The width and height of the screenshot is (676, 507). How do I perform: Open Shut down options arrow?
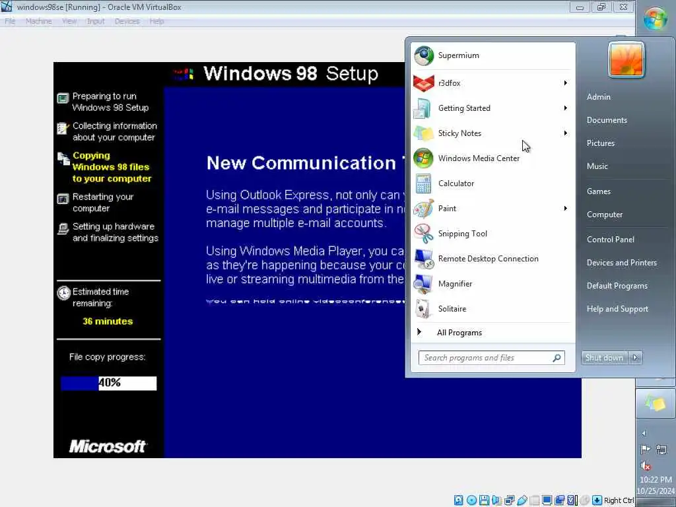tap(635, 357)
